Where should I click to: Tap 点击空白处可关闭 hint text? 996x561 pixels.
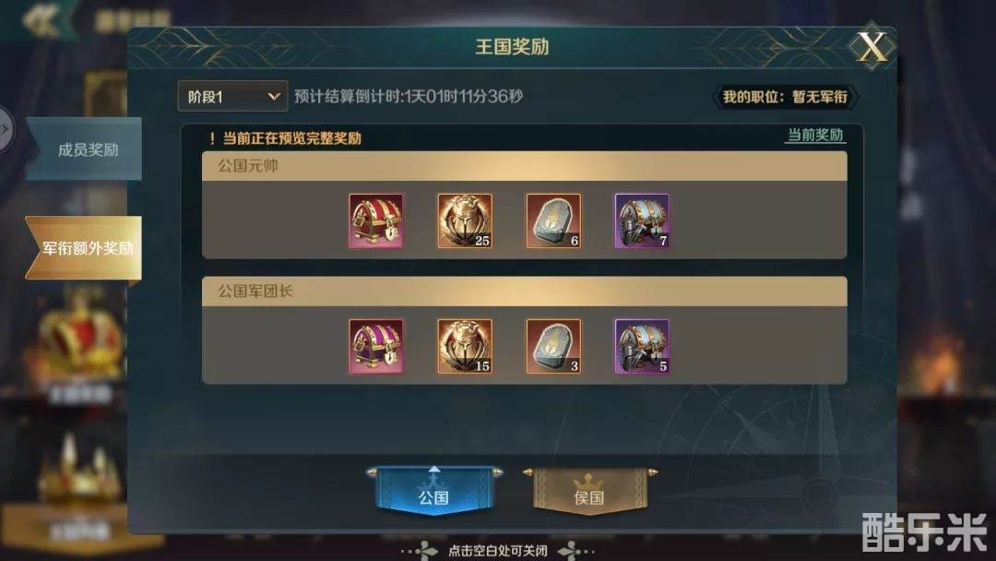pos(498,550)
